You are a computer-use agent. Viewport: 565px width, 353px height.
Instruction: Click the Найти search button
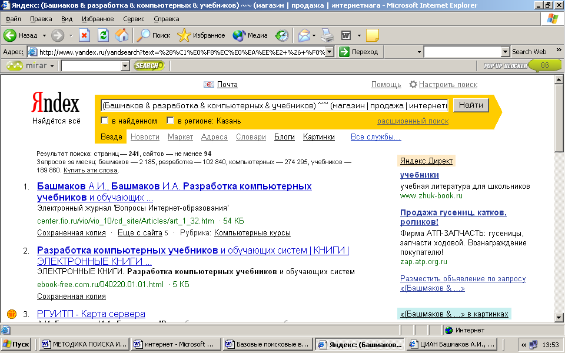coord(471,105)
